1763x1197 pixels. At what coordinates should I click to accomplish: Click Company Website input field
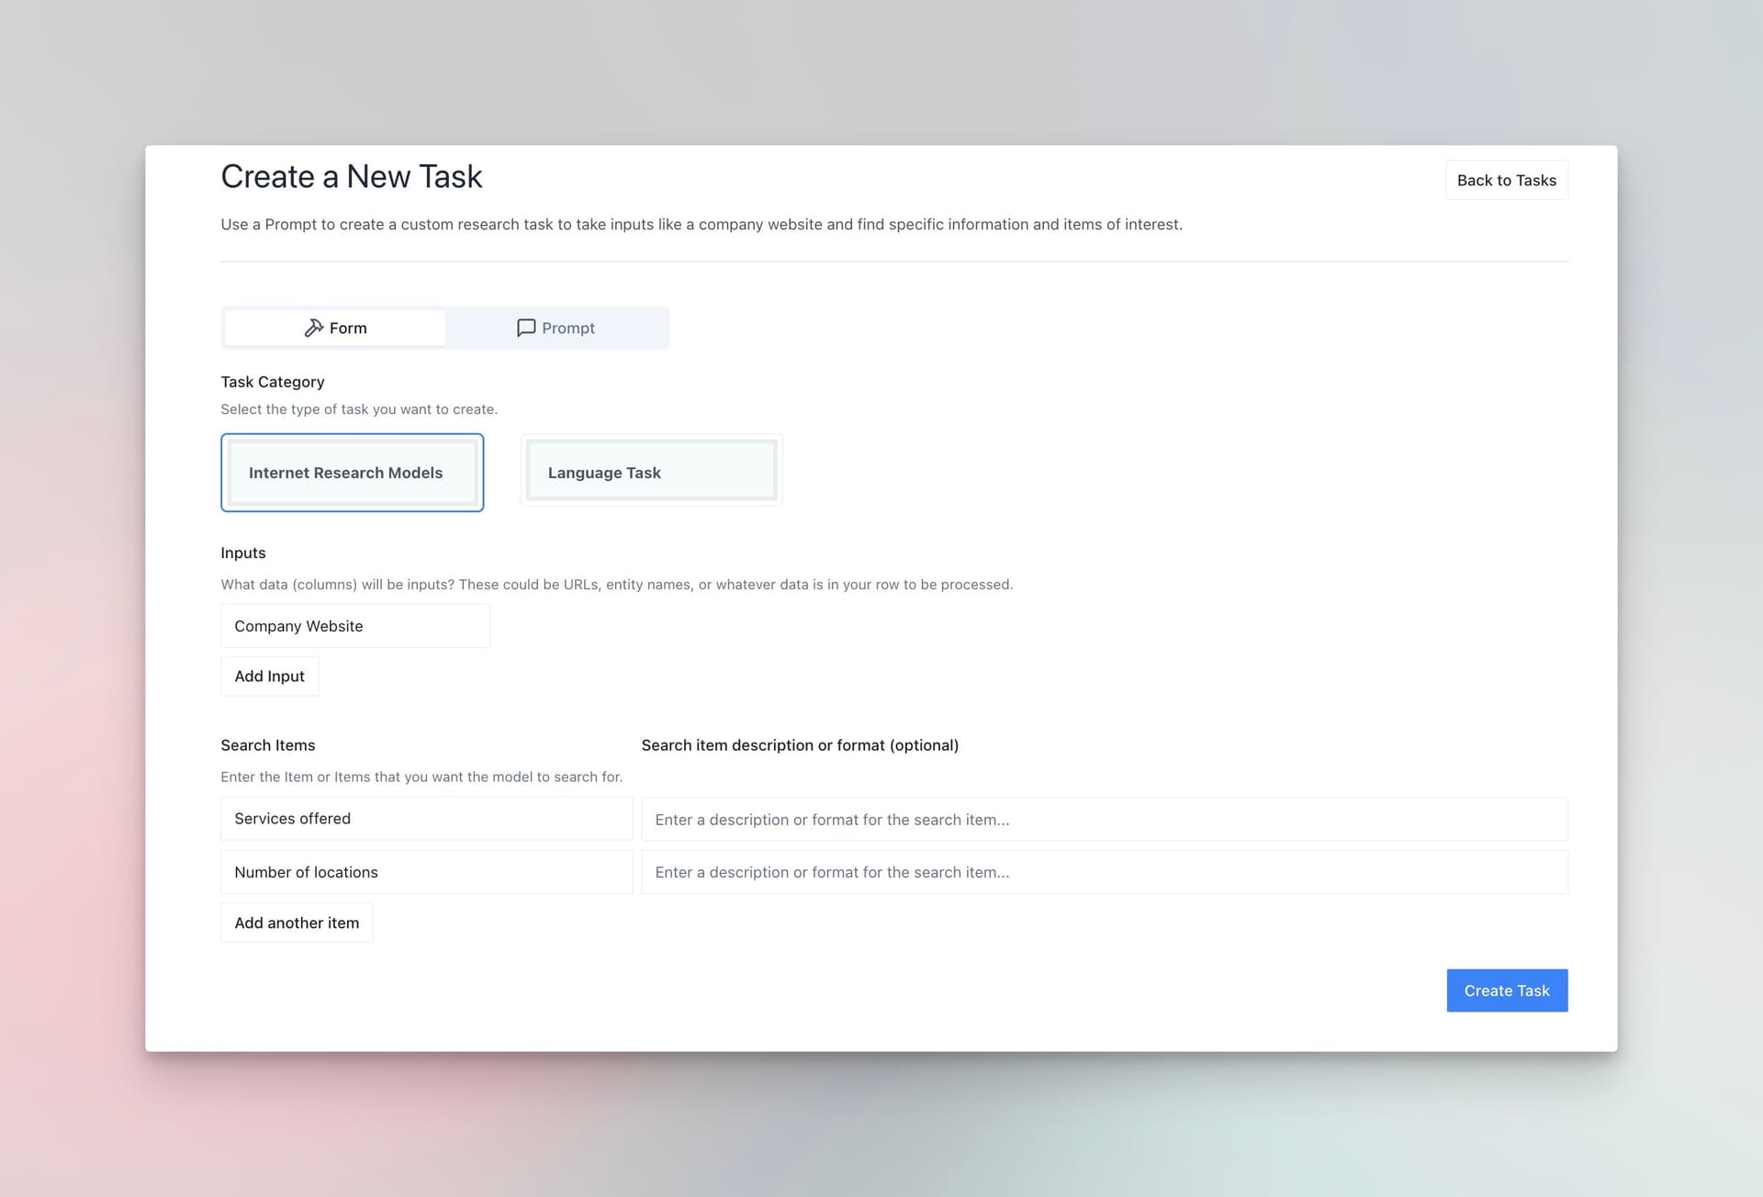(354, 625)
